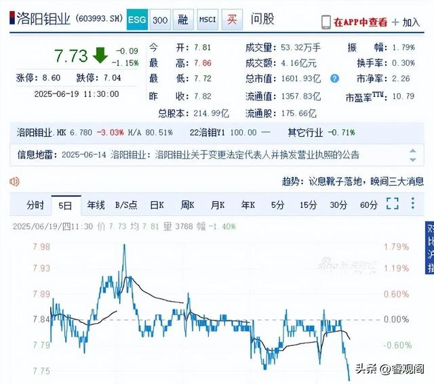Viewport: 434px width, 384px height.
Task: Open the 22洛钼Y1 bond link
Action: pos(207,133)
